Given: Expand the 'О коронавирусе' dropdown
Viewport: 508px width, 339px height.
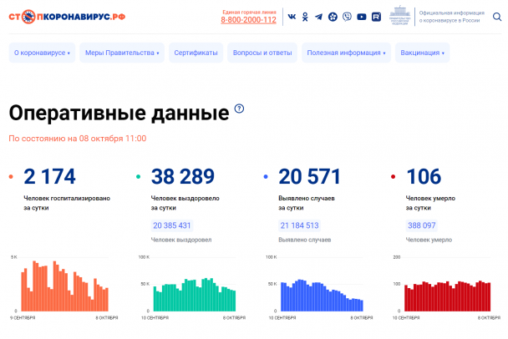Looking at the screenshot, I should click(42, 53).
